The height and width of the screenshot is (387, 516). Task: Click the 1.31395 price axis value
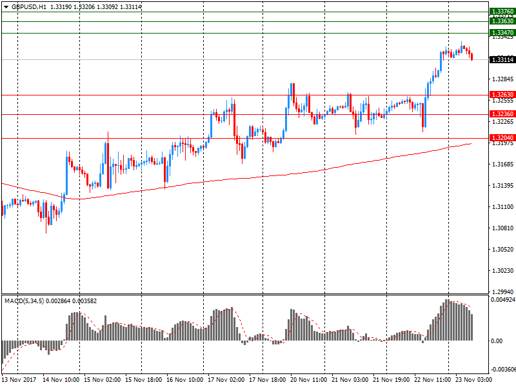point(502,186)
